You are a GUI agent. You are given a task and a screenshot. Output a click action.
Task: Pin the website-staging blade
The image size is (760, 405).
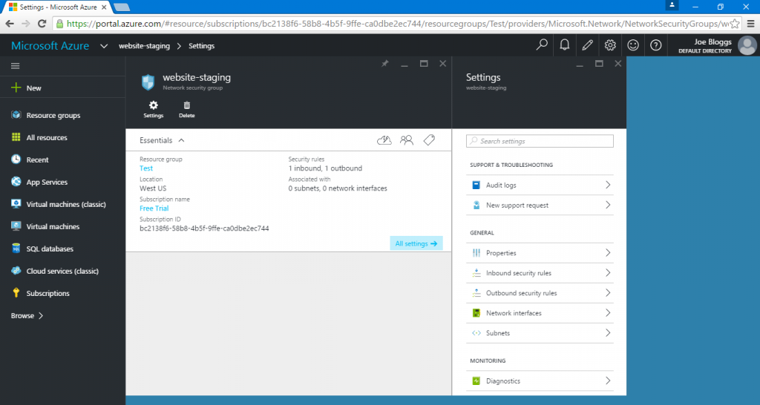(385, 64)
